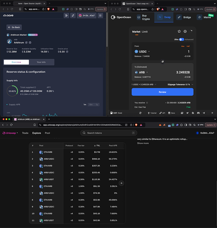Open the Uniswap Trade menu
Screen dimensions: 217x228
(x=25, y=133)
